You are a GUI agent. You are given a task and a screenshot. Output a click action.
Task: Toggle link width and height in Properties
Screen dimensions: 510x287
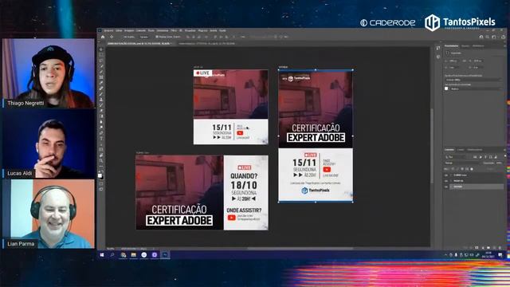(x=465, y=61)
